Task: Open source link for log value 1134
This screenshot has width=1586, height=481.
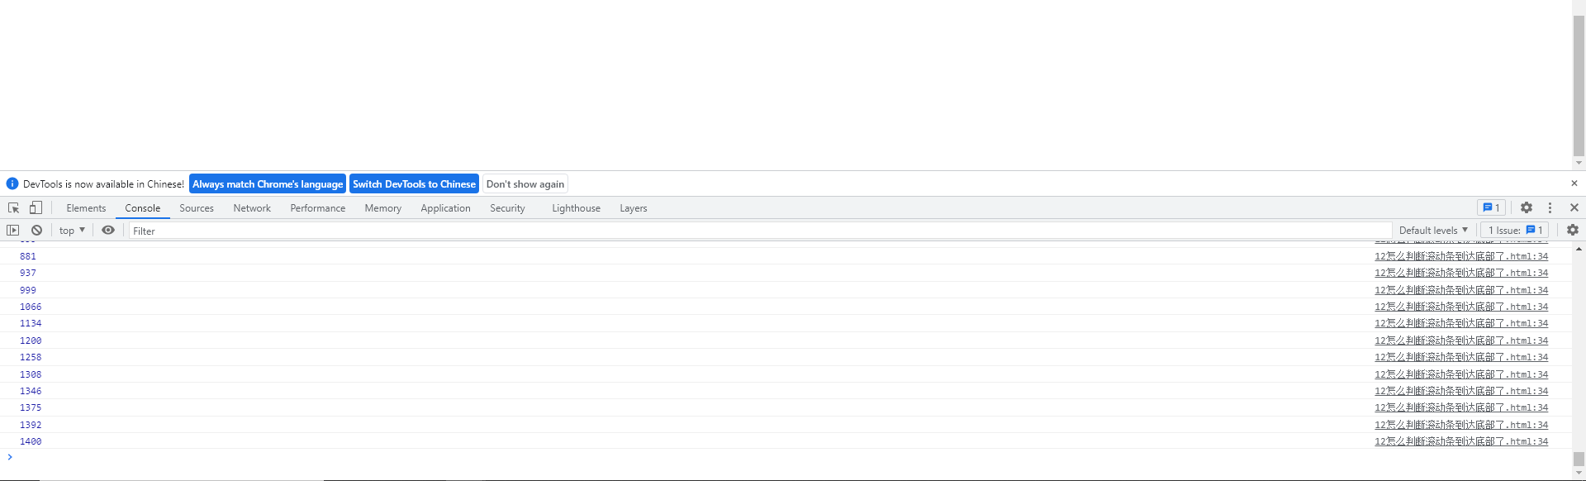Action: tap(1461, 323)
